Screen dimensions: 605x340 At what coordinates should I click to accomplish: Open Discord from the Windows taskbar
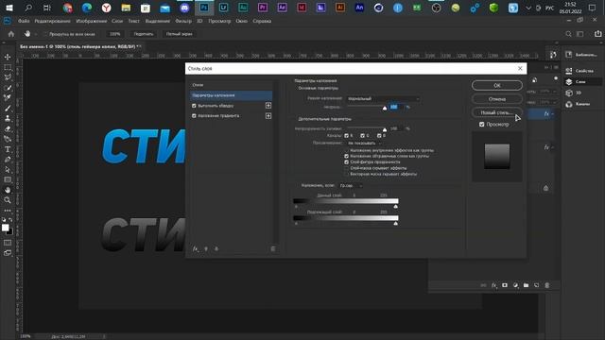184,8
